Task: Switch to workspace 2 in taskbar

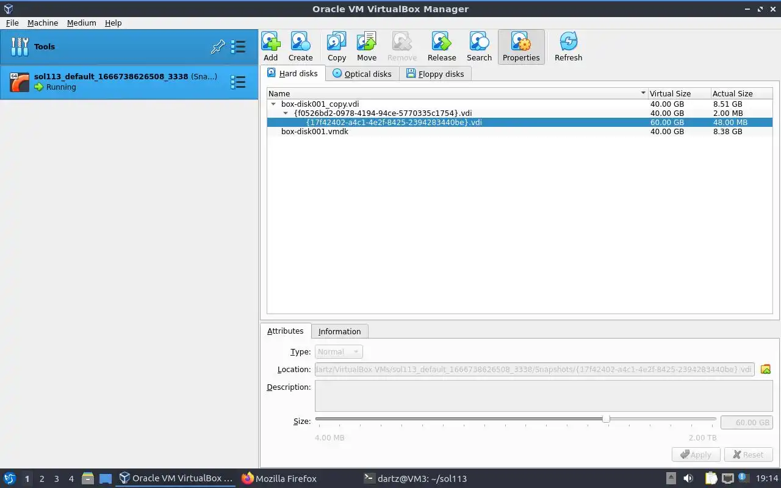Action: coord(42,479)
